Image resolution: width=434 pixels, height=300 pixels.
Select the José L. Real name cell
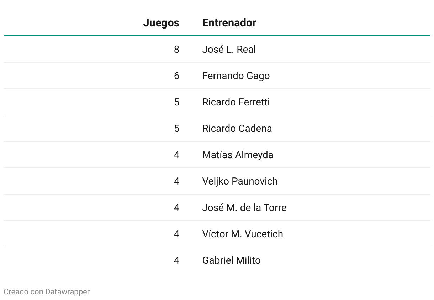(229, 50)
